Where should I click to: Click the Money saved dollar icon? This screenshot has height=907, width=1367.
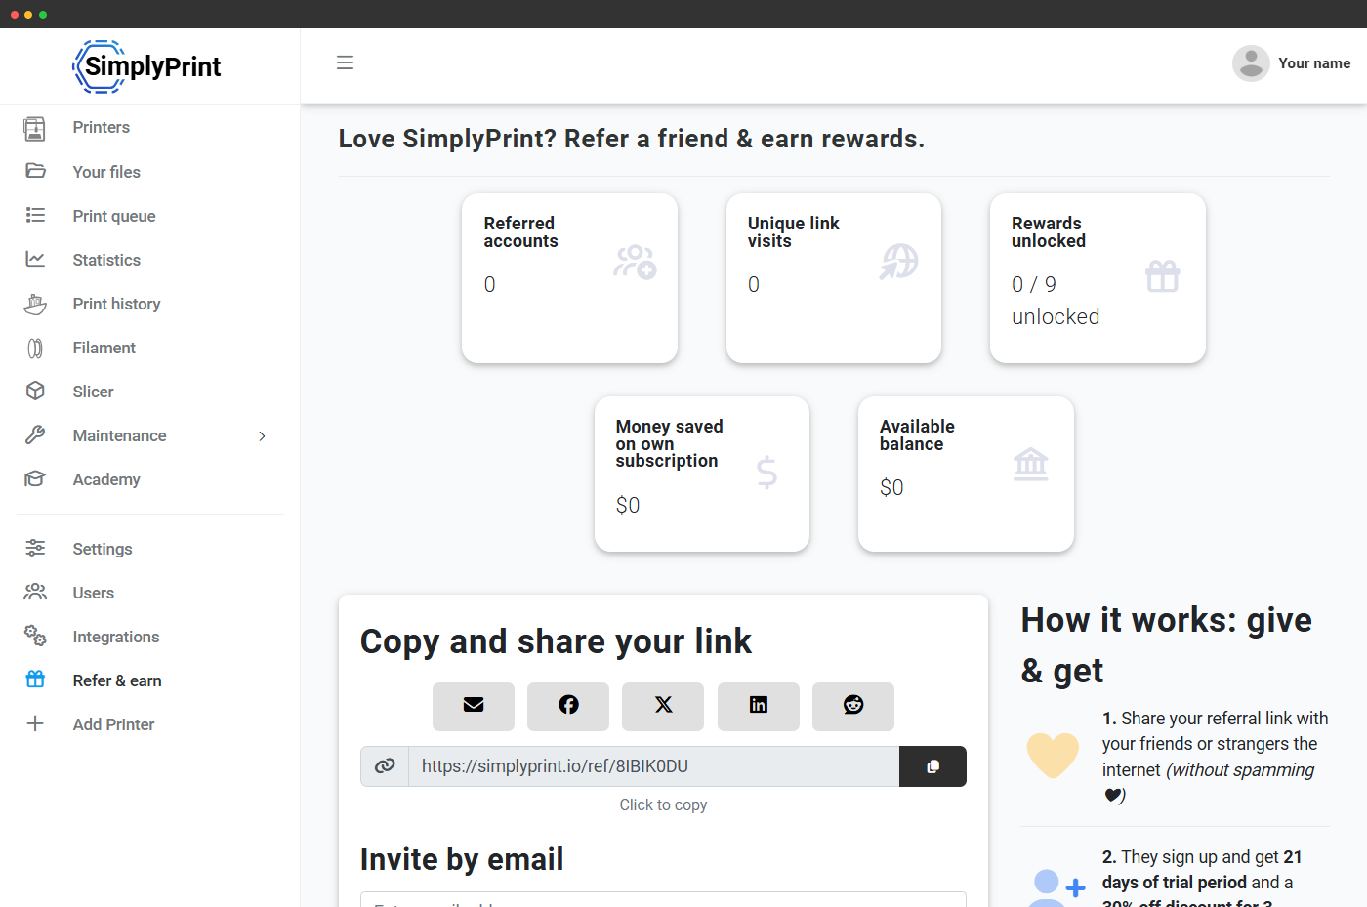click(x=766, y=473)
